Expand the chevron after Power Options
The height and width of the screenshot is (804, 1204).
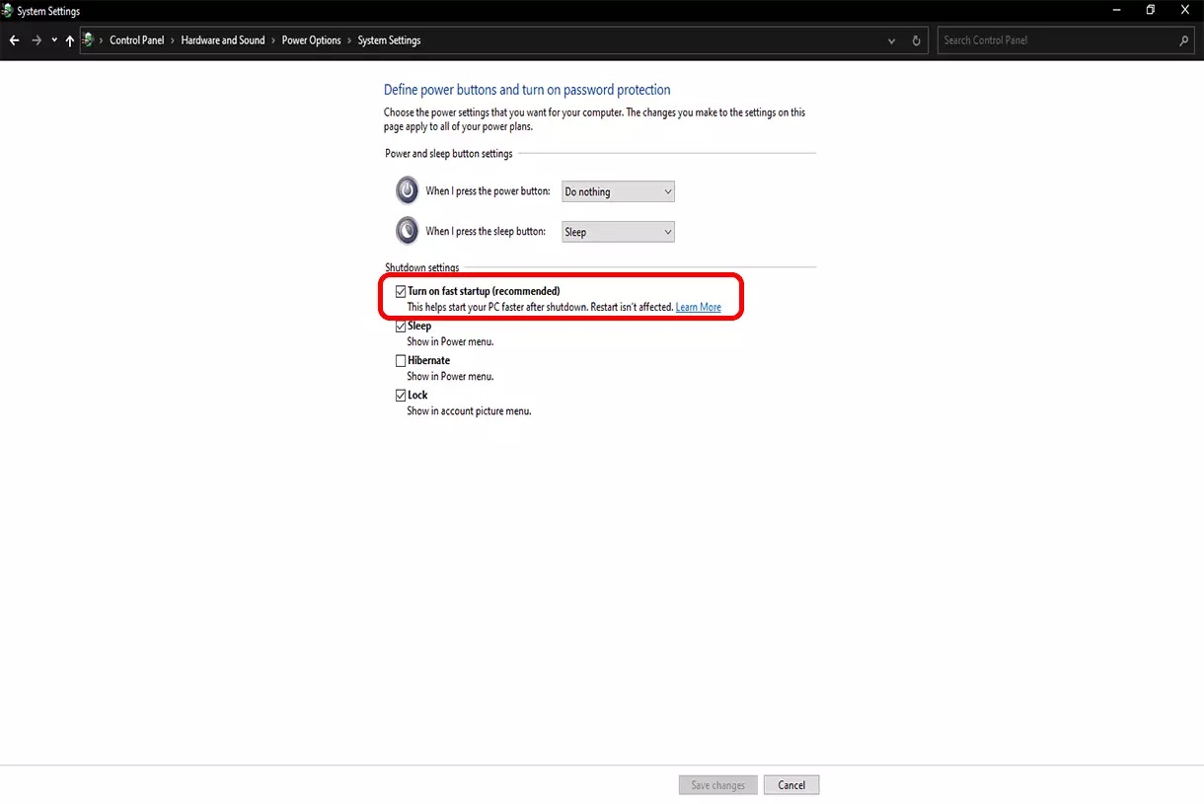click(349, 40)
